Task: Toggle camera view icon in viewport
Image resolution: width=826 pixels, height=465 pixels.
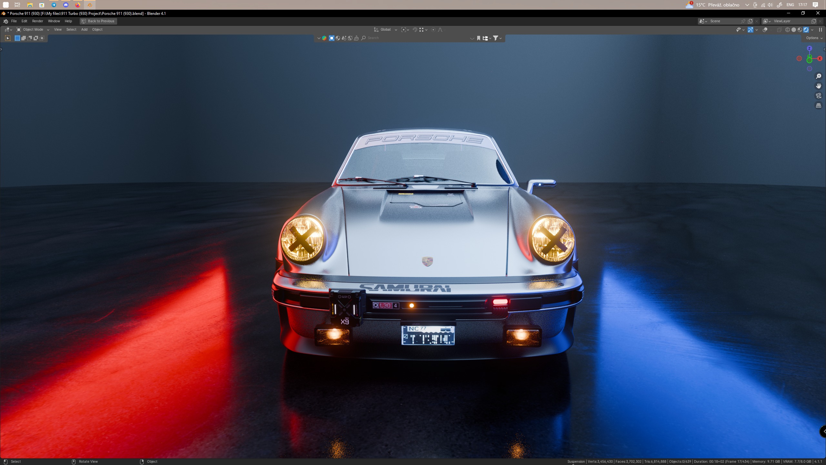Action: pyautogui.click(x=819, y=96)
